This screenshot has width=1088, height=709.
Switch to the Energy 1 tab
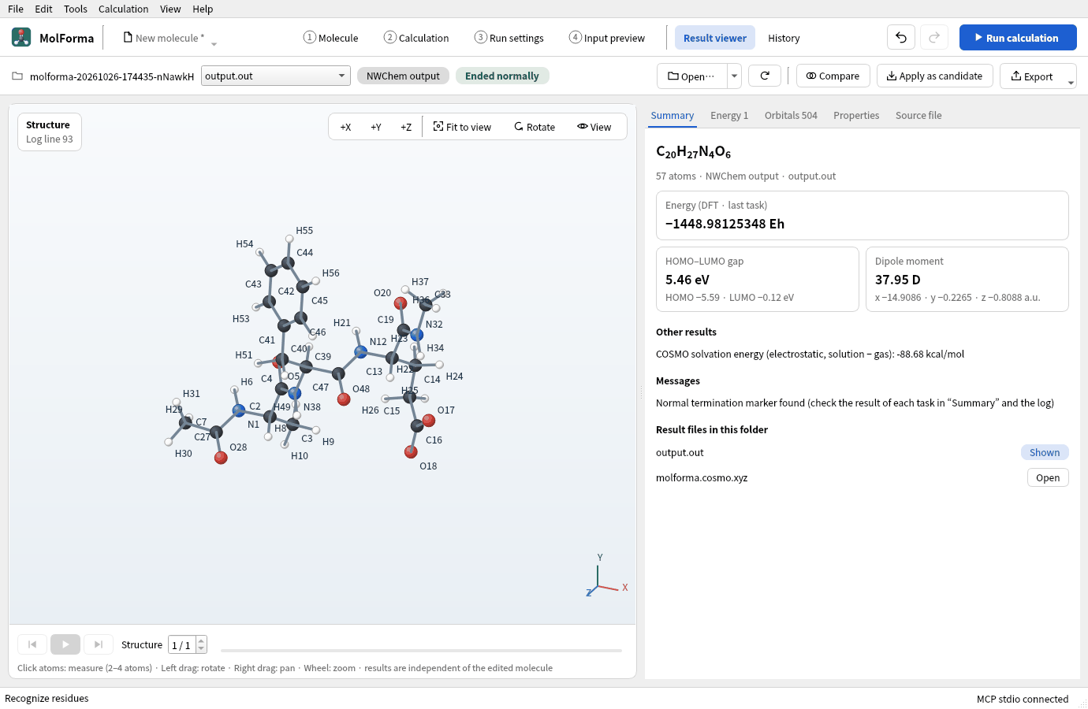729,115
